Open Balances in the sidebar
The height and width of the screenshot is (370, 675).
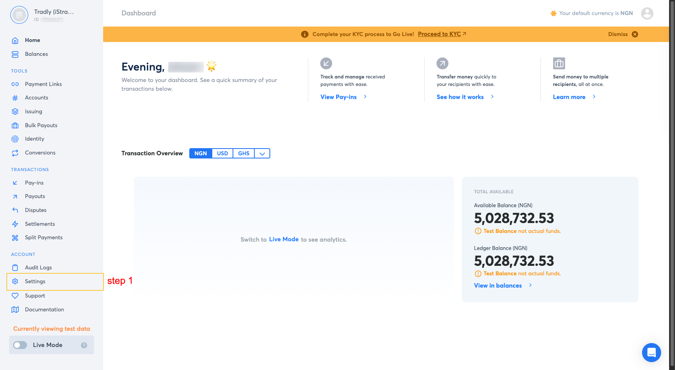click(x=36, y=54)
